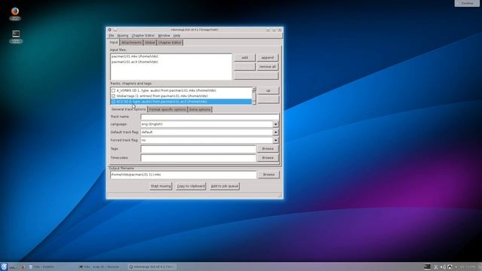Open the Muxing menu
This screenshot has width=482, height=271.
click(x=123, y=35)
